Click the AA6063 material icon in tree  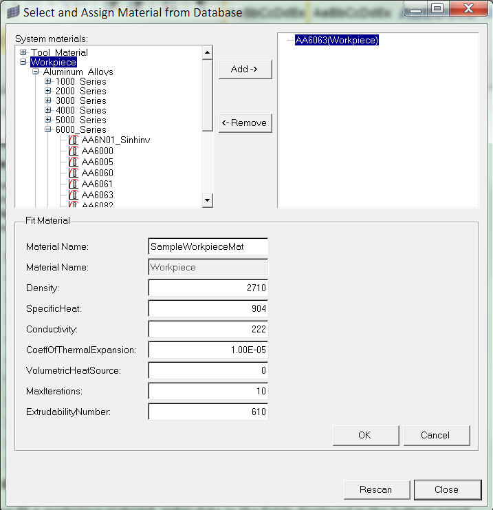pyautogui.click(x=74, y=195)
